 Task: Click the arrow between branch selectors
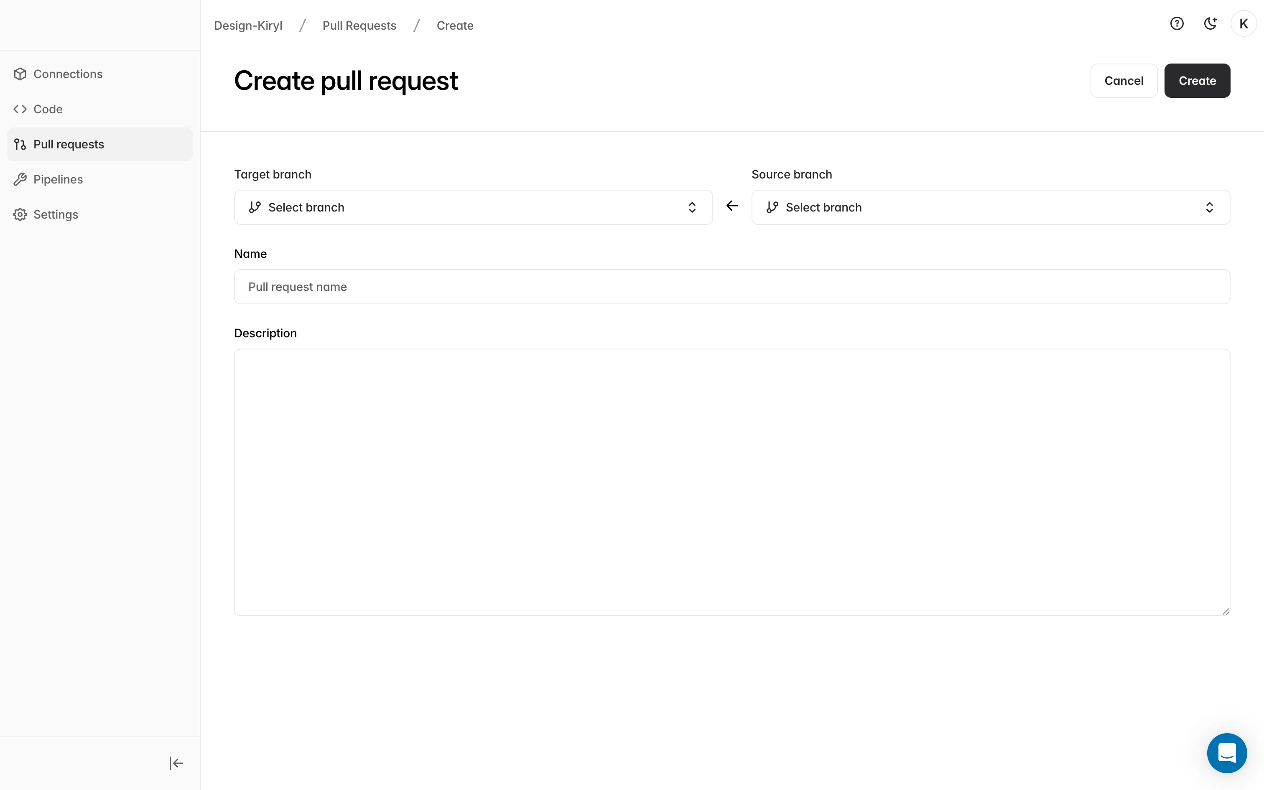(x=732, y=206)
